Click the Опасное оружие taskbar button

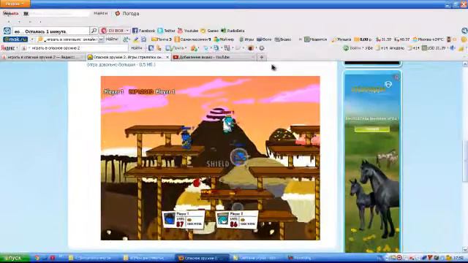point(203,258)
